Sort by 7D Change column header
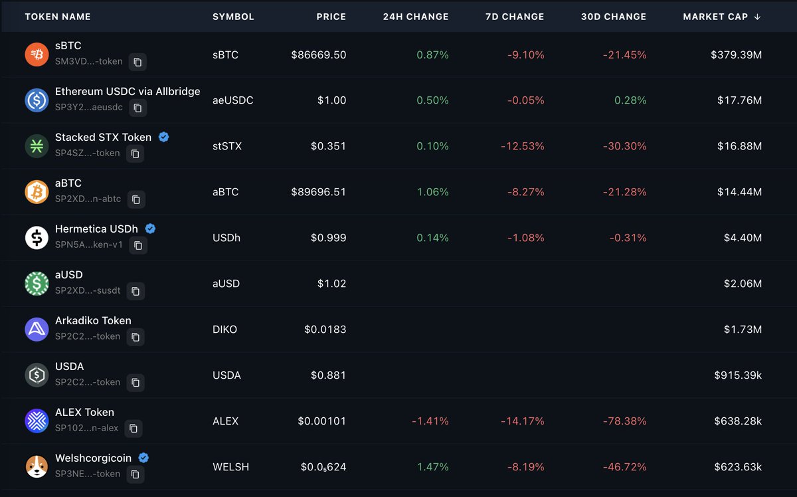The width and height of the screenshot is (797, 497). coord(515,17)
